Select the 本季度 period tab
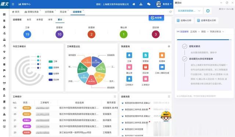Viewport: 235px width, 137px height. point(40,20)
